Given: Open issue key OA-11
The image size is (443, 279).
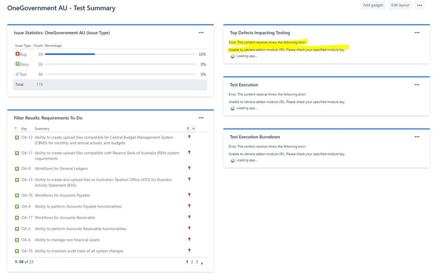Looking at the screenshot, I should tap(27, 153).
